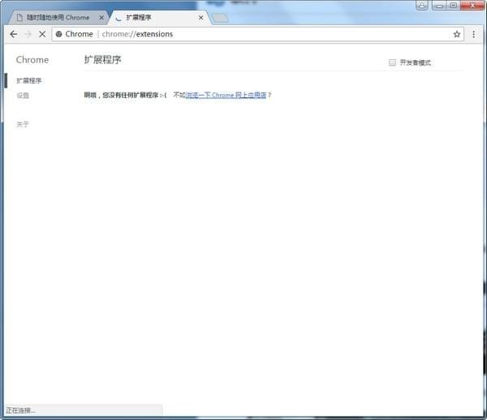The height and width of the screenshot is (420, 487).
Task: Click the 扩展程序 page heading
Action: [102, 59]
